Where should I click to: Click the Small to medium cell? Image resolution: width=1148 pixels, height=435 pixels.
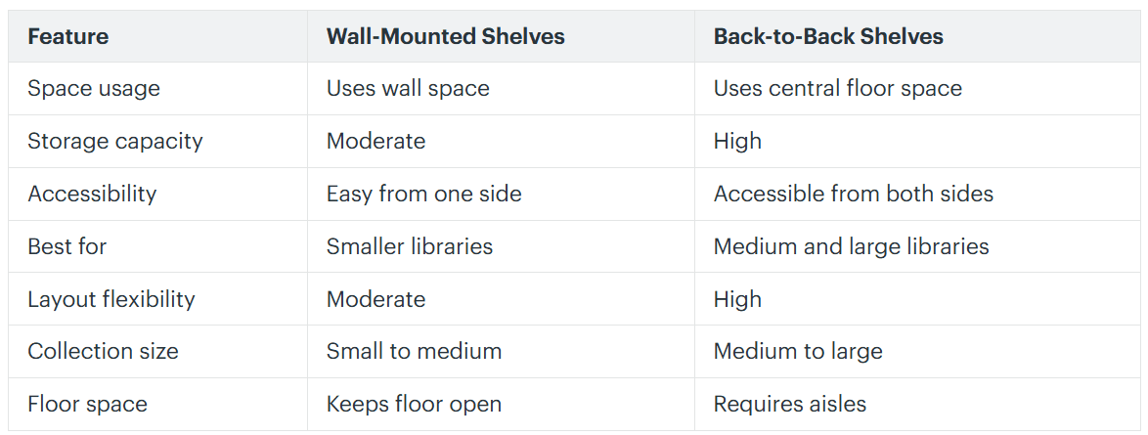(x=415, y=351)
